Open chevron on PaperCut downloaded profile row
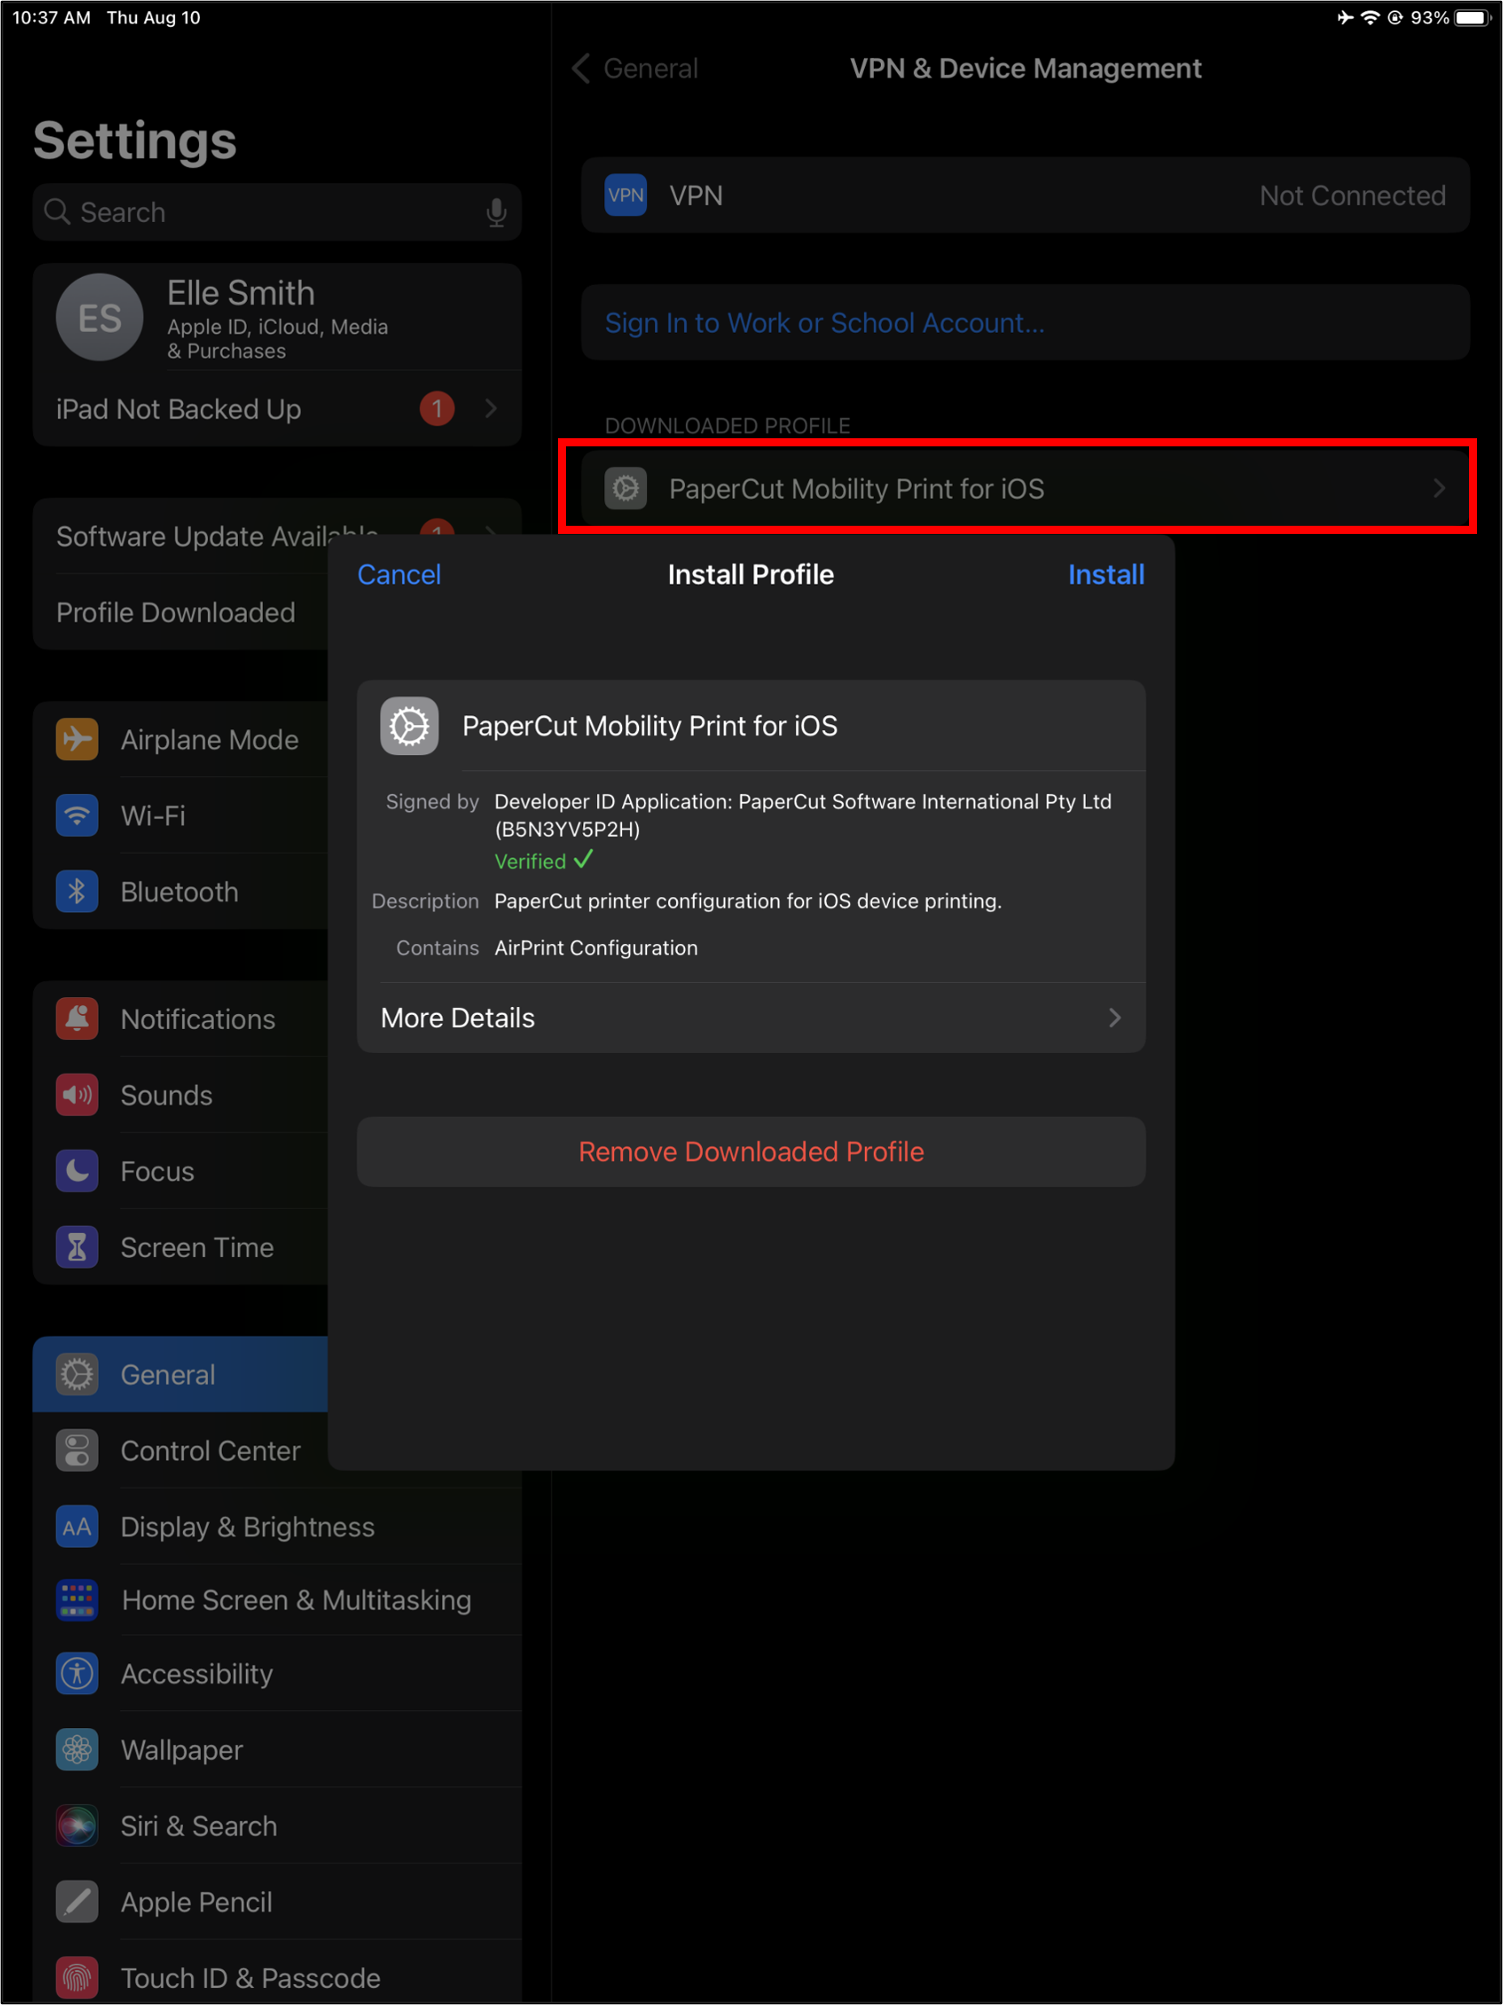 pos(1439,488)
